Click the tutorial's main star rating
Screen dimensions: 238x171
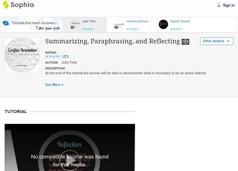(x=54, y=56)
